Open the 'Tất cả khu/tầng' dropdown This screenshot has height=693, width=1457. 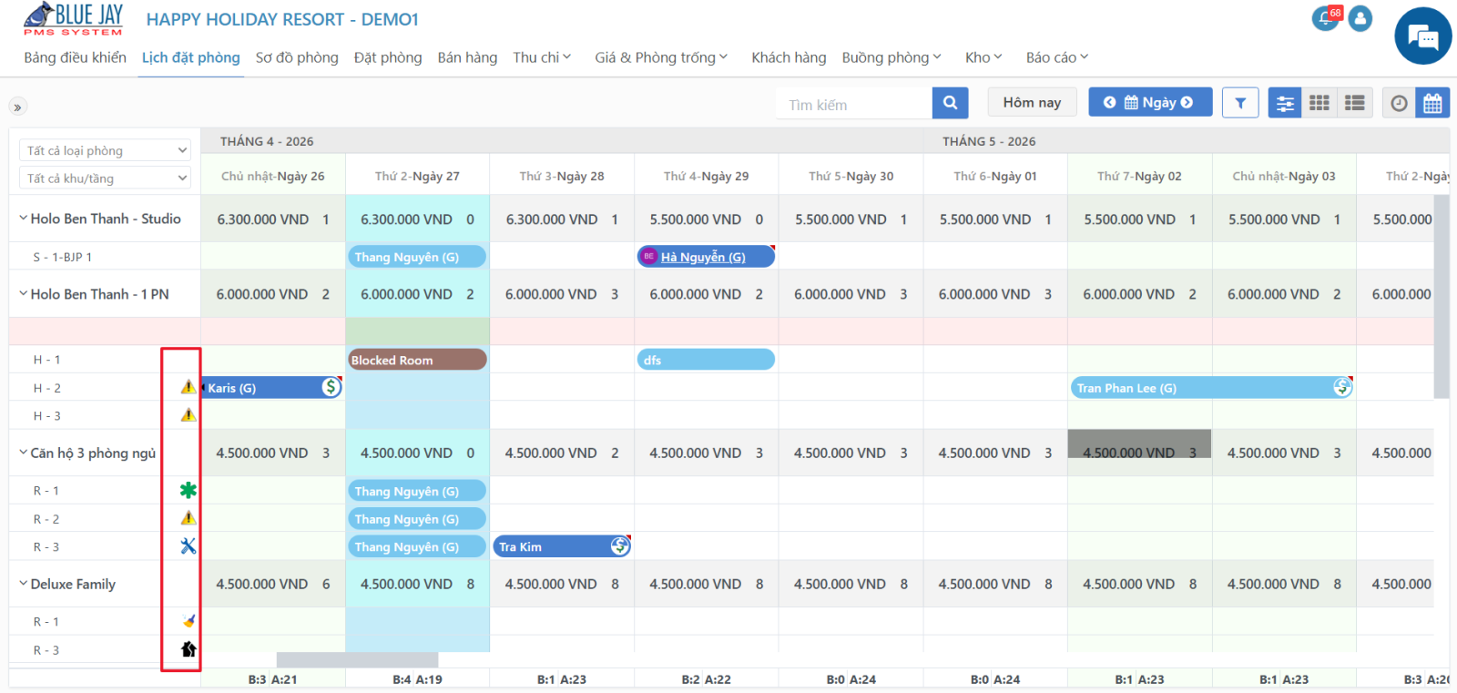pyautogui.click(x=105, y=178)
